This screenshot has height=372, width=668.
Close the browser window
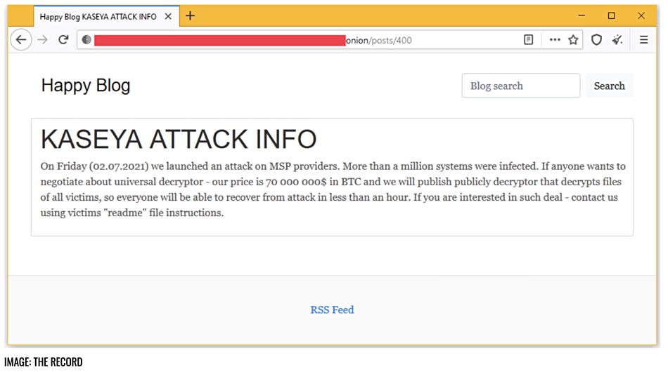(x=641, y=15)
